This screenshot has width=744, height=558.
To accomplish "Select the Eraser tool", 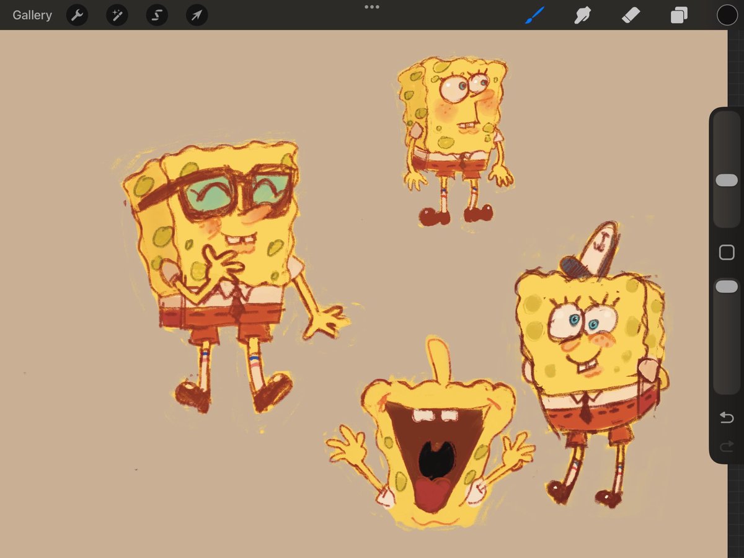I will [631, 15].
